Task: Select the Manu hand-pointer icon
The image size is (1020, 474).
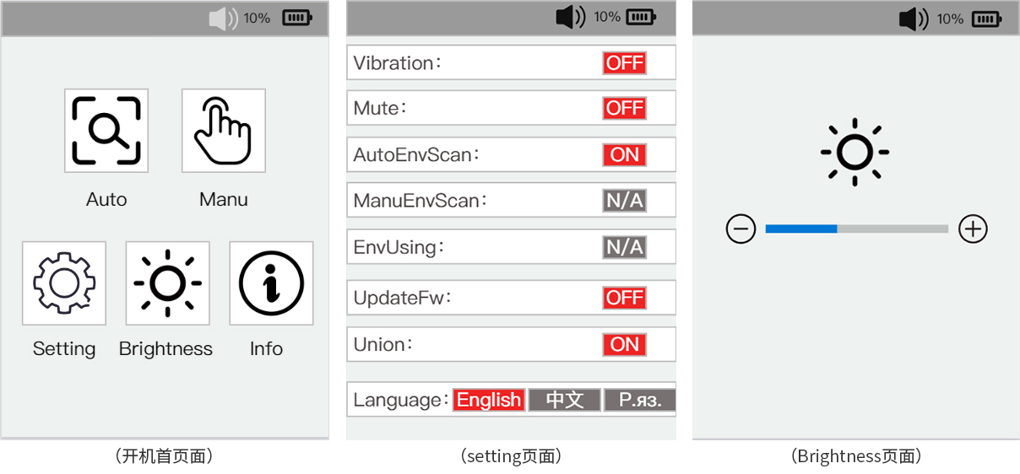Action: 224,131
